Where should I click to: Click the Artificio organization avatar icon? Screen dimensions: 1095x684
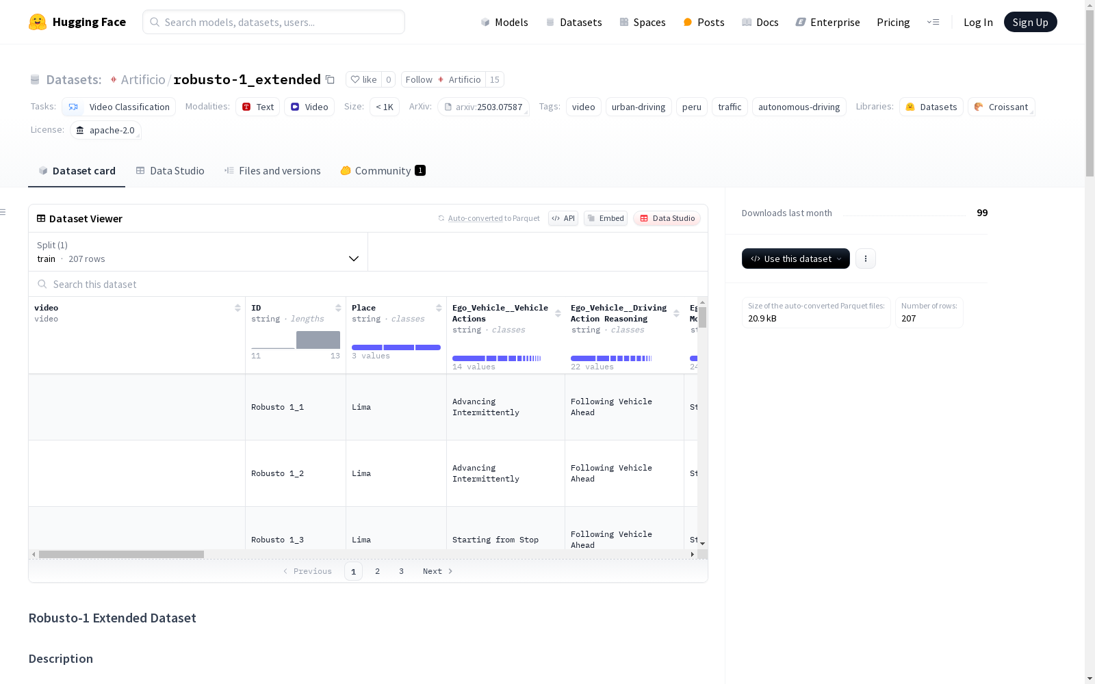pos(114,79)
